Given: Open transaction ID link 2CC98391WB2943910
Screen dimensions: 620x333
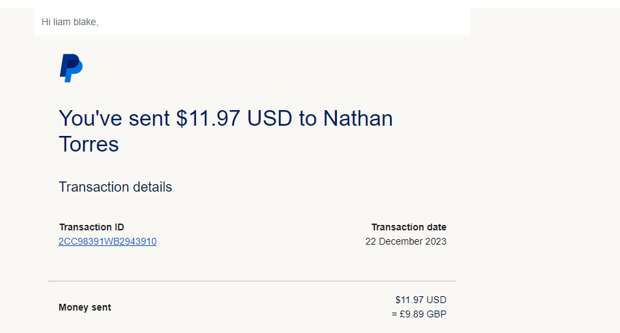Looking at the screenshot, I should click(108, 241).
